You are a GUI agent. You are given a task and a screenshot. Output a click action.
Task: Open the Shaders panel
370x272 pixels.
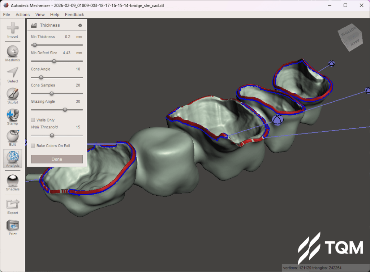[13, 181]
